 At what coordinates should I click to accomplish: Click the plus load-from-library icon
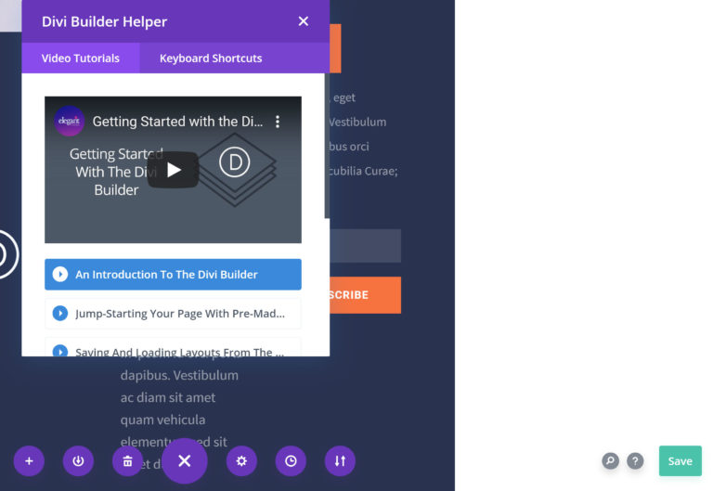[29, 461]
